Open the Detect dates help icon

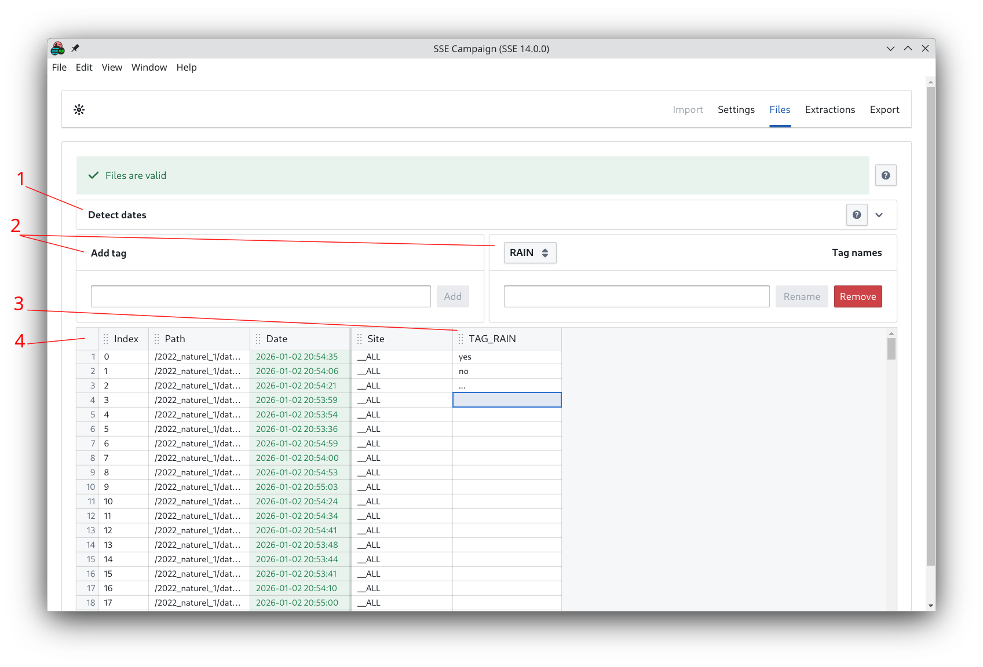click(856, 215)
